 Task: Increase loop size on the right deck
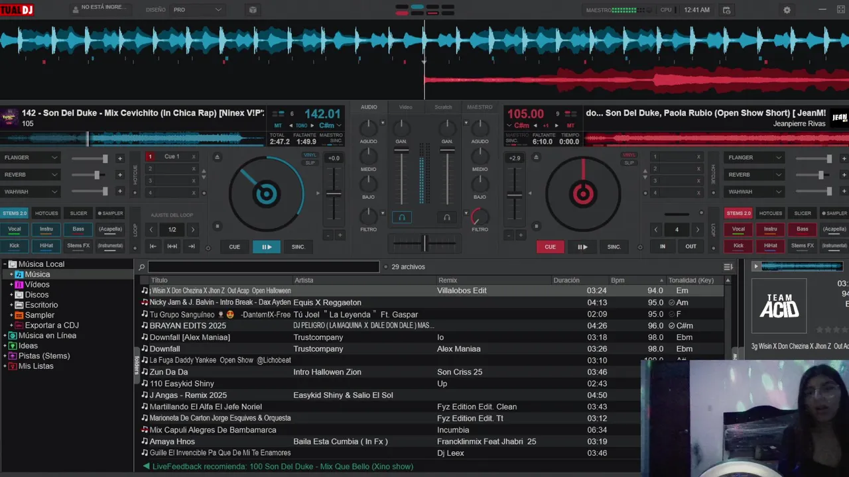pos(697,230)
